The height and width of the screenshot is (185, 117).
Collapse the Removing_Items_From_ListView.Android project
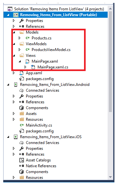click(8, 85)
